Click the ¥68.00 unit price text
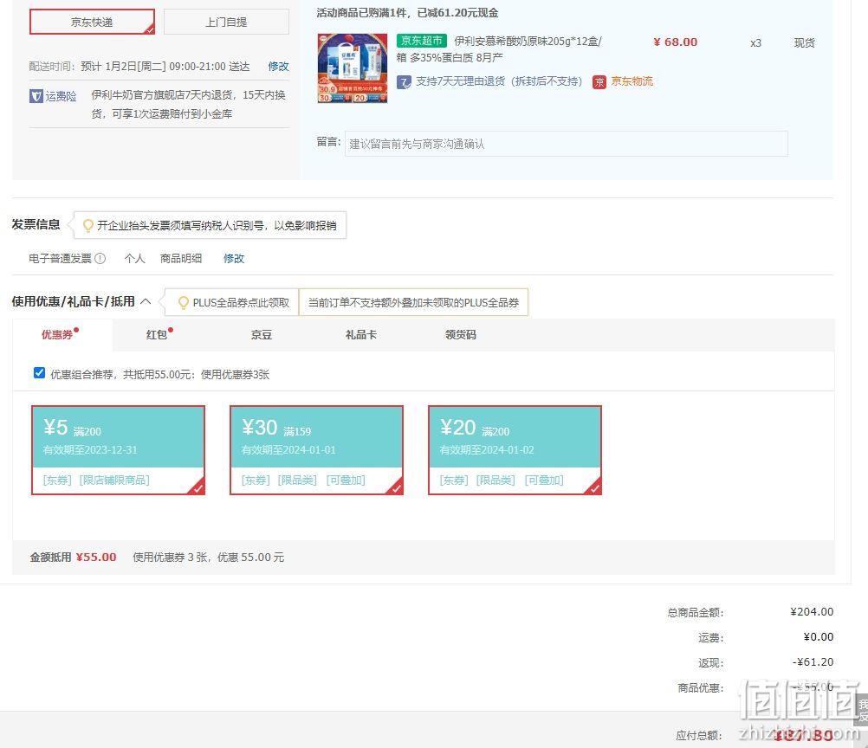 (x=676, y=42)
